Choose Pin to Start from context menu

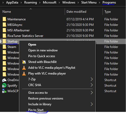pyautogui.click(x=36, y=110)
